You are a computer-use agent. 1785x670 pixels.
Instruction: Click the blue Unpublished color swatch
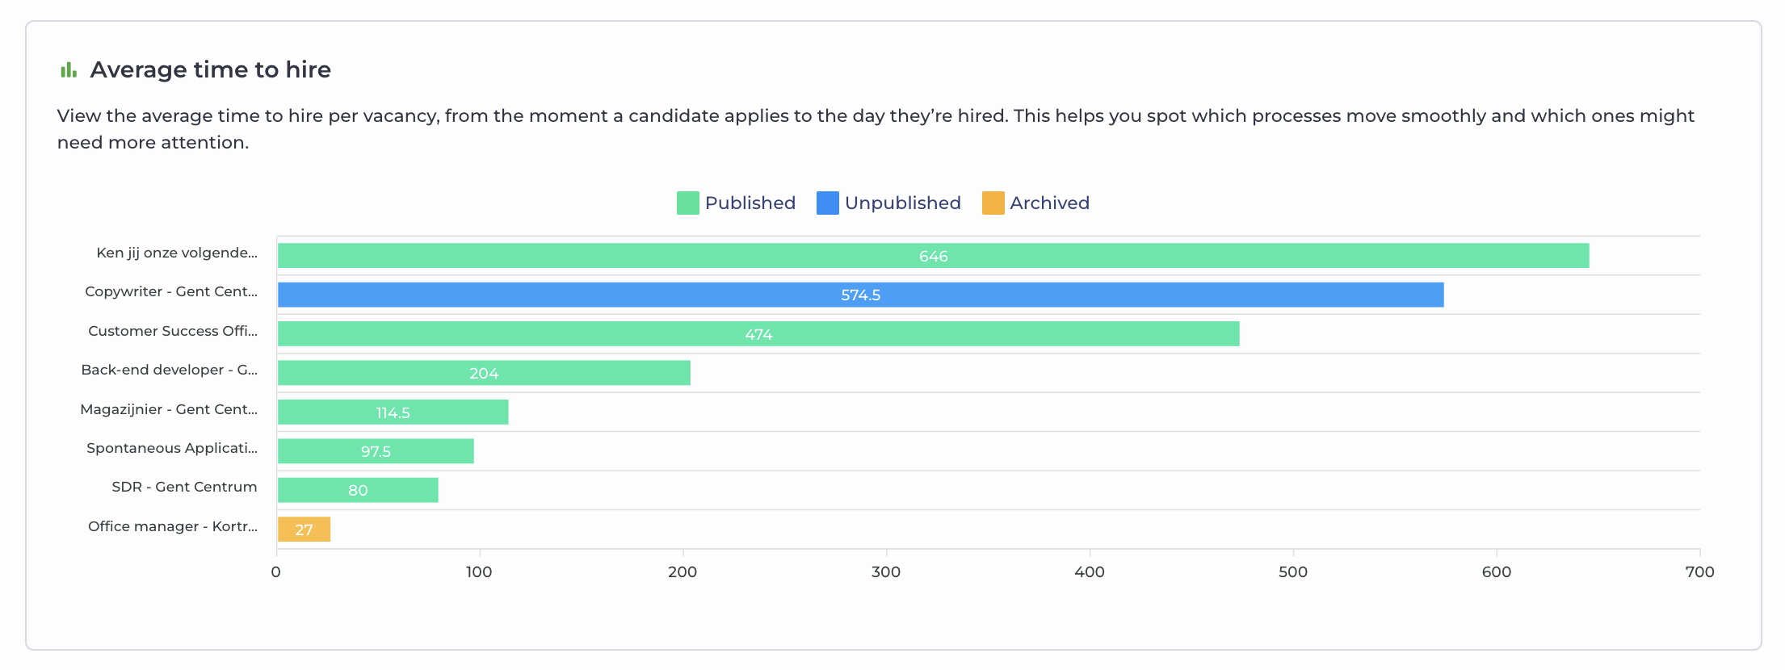(827, 203)
